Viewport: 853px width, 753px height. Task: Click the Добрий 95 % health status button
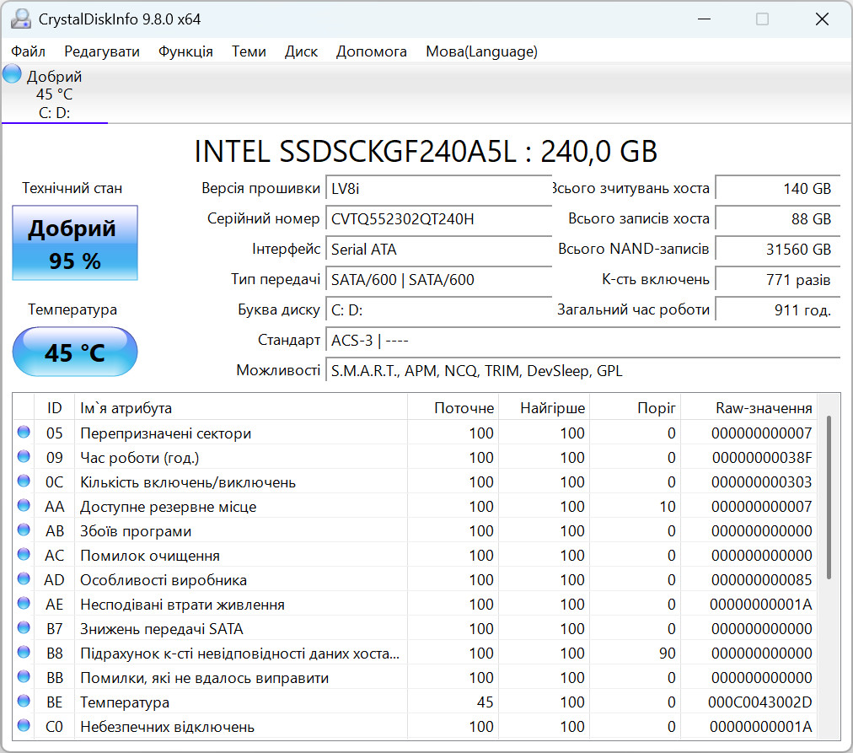(75, 243)
